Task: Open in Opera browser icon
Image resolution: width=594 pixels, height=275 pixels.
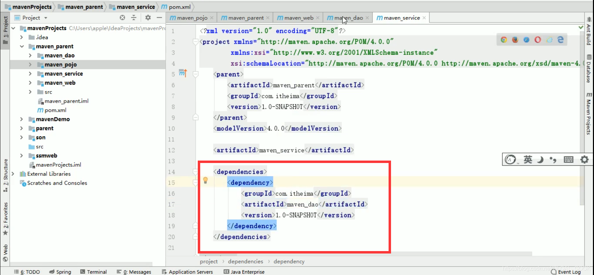Action: tap(538, 40)
